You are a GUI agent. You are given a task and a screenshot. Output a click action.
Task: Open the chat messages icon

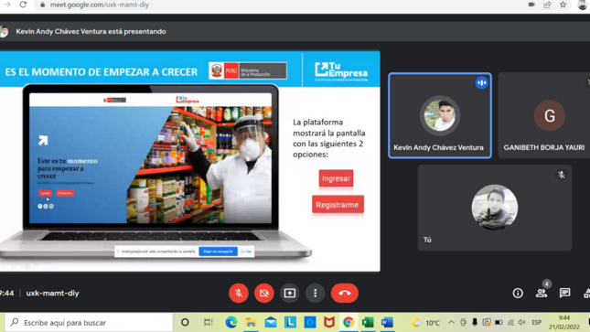564,293
